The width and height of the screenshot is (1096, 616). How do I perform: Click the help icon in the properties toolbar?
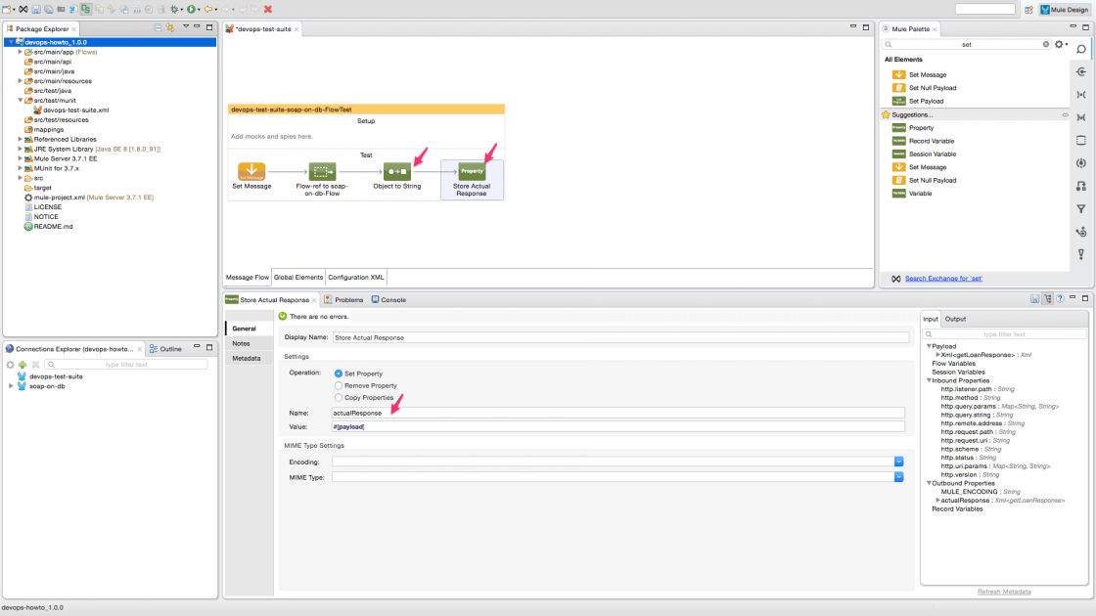1062,299
